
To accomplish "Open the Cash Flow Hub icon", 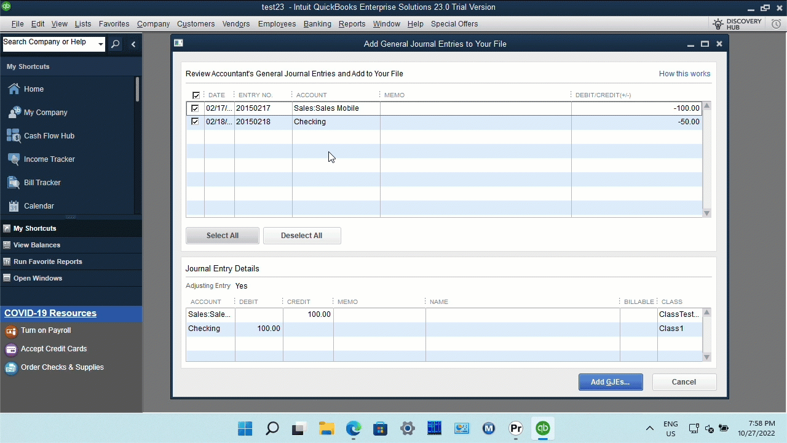I will click(x=14, y=136).
